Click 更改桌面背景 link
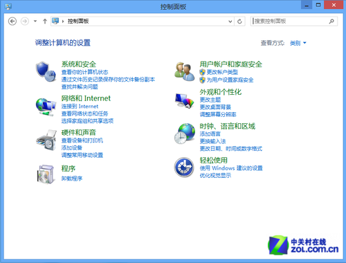The image size is (346, 263). click(x=215, y=107)
